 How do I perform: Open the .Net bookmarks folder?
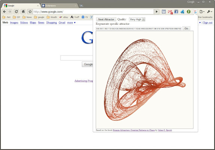(x=6, y=17)
